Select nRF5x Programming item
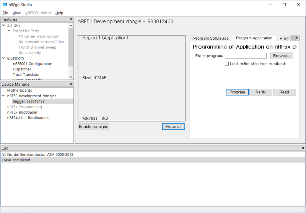306x213 pixels. pos(24,107)
